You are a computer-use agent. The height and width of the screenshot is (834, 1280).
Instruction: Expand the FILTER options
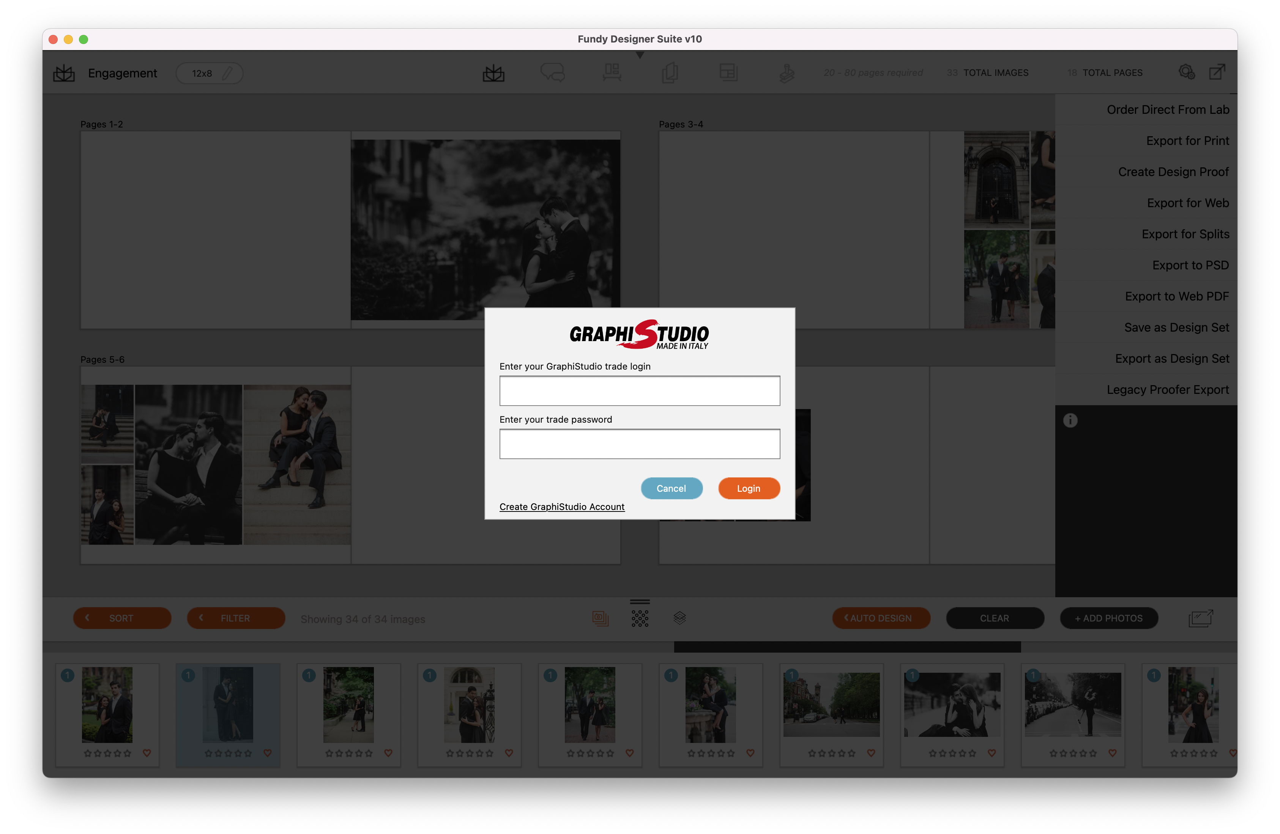click(236, 618)
